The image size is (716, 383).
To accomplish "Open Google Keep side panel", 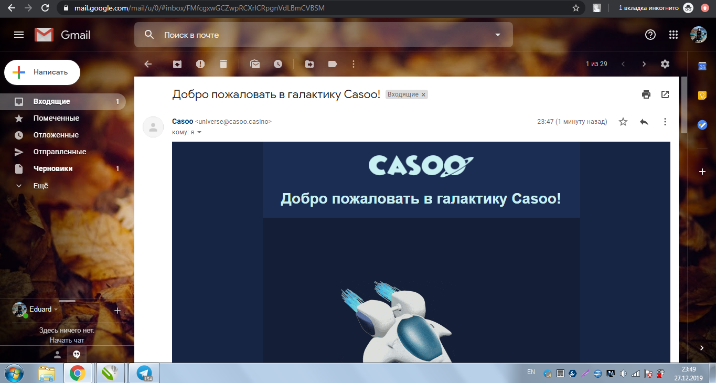I will [702, 95].
